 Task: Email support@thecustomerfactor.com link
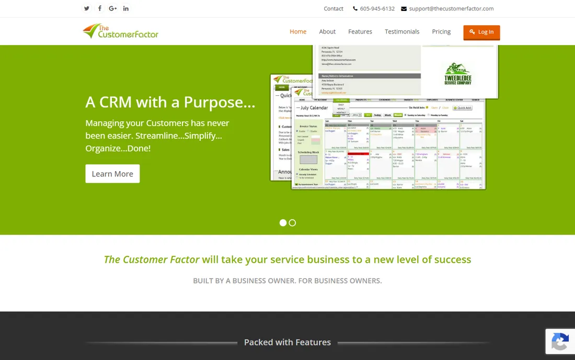coord(451,8)
